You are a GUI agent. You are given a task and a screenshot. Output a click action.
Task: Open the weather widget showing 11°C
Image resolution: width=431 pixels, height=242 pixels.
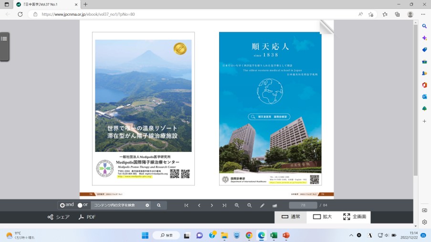pyautogui.click(x=20, y=235)
